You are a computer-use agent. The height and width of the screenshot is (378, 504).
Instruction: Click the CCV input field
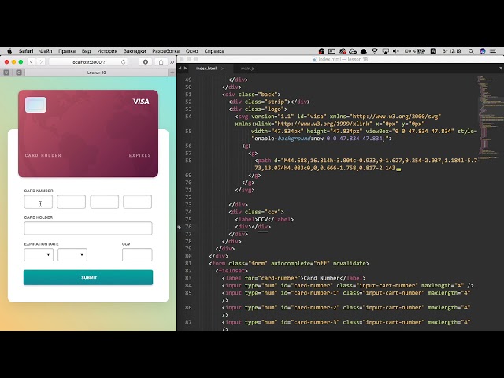point(137,254)
